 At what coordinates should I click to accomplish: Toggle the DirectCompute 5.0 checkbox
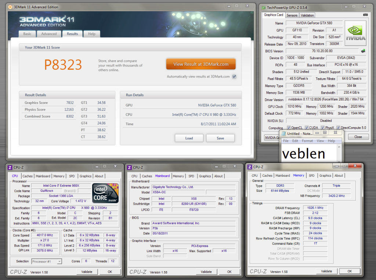click(x=338, y=128)
